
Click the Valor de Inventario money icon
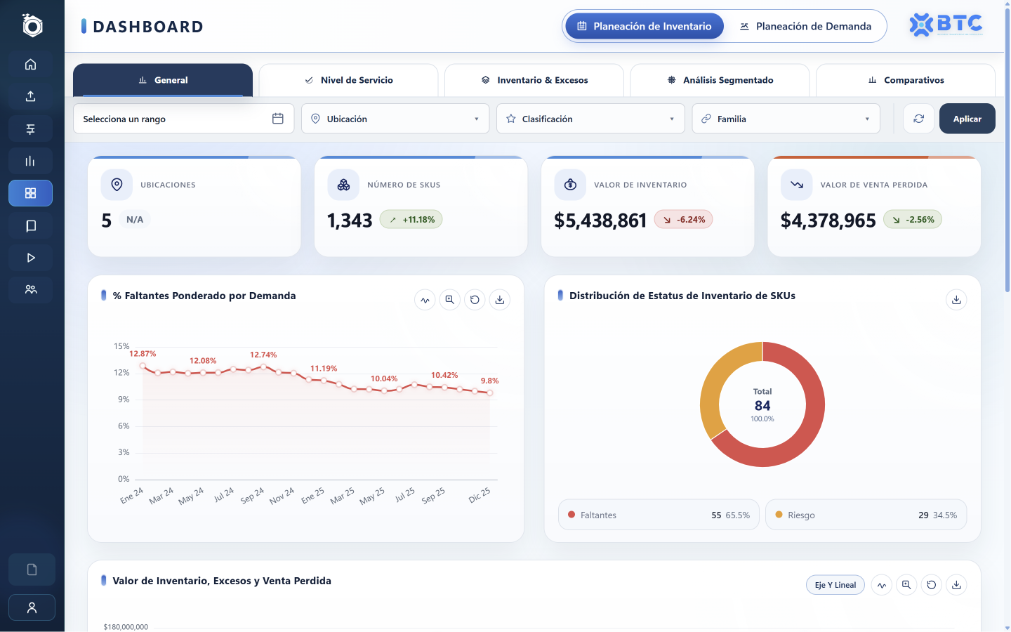570,185
